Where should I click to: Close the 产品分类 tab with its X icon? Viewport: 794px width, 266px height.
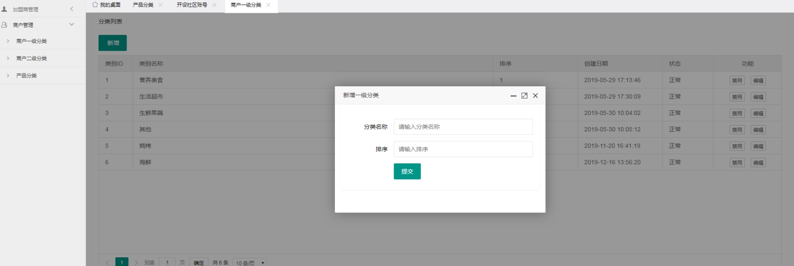pyautogui.click(x=160, y=5)
